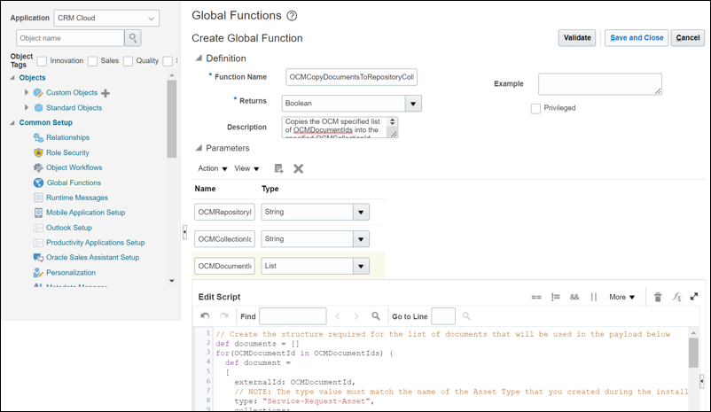The image size is (711, 412).
Task: Insert logical OR operator in script
Action: pos(594,298)
